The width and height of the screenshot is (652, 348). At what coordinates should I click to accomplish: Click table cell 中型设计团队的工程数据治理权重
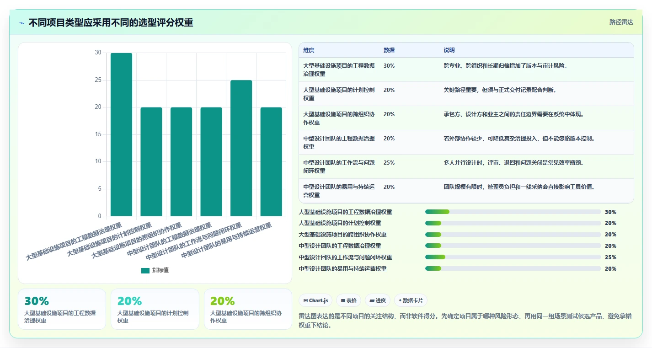(339, 142)
